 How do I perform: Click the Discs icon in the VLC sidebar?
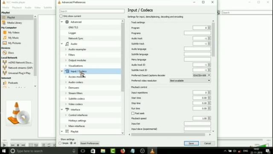(x=5, y=53)
